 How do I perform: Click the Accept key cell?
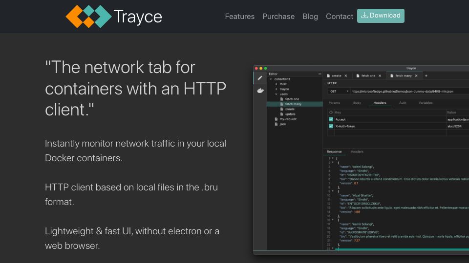coord(390,119)
